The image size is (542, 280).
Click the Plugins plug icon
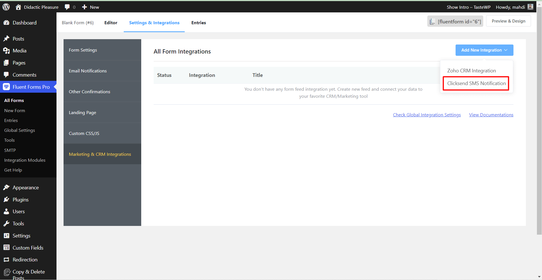(x=6, y=199)
